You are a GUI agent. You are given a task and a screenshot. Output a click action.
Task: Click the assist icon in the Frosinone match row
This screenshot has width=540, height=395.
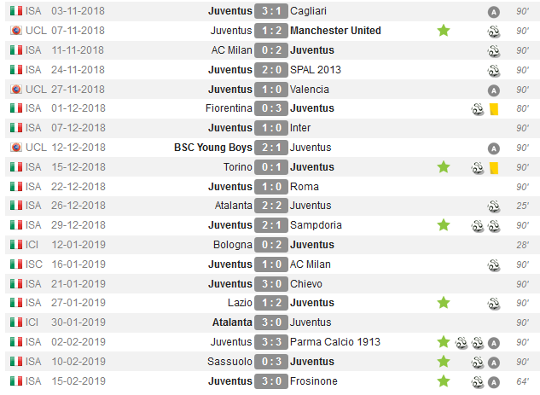pyautogui.click(x=493, y=381)
